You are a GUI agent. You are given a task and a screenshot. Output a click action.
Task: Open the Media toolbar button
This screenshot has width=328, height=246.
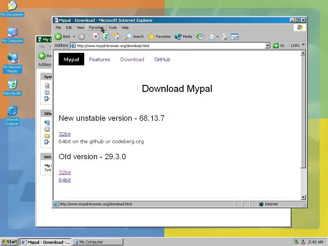pos(184,37)
